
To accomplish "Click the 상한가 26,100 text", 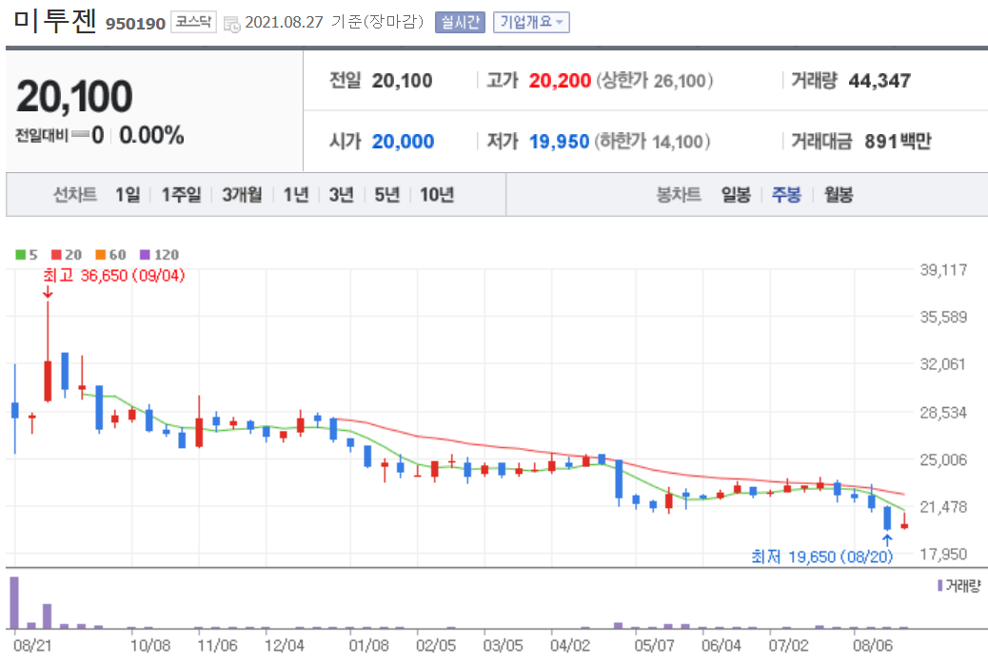I will 655,81.
